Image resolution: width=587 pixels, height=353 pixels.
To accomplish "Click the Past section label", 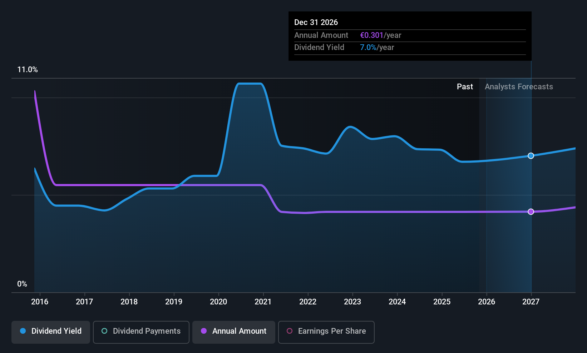I will click(x=465, y=87).
